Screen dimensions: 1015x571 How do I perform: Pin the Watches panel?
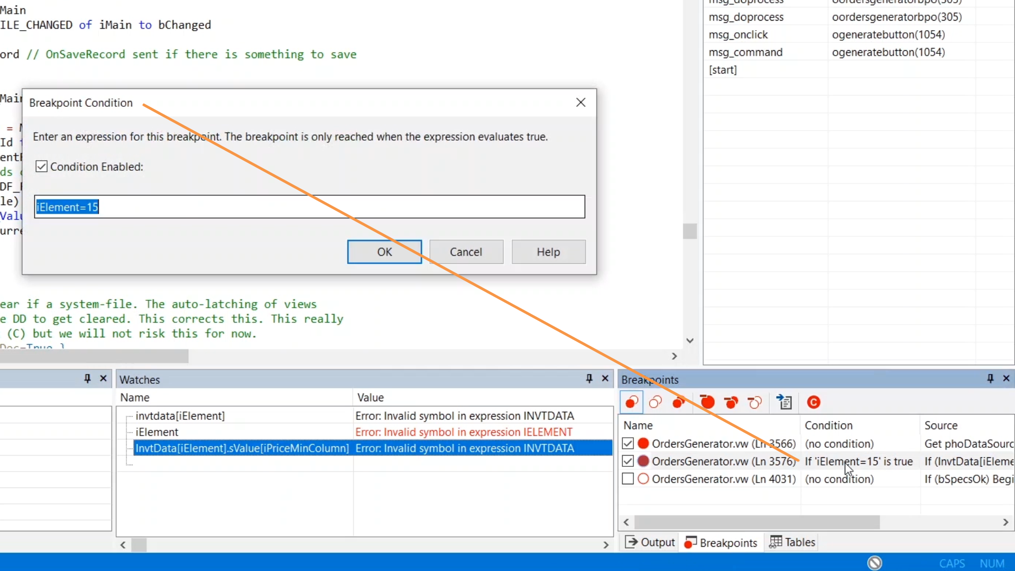tap(589, 379)
